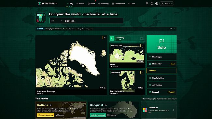The image size is (212, 119).
Task: Click Join Lobby
Action: (162, 85)
